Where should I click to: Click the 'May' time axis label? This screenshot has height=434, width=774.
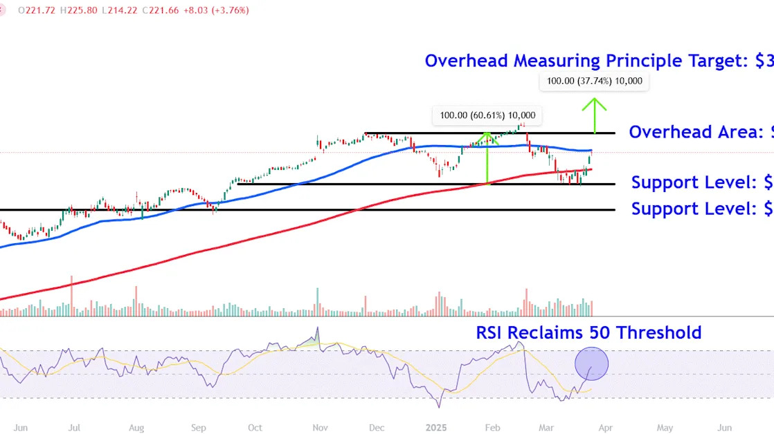665,428
